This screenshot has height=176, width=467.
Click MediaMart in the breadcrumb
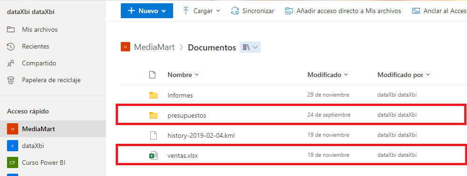[154, 47]
